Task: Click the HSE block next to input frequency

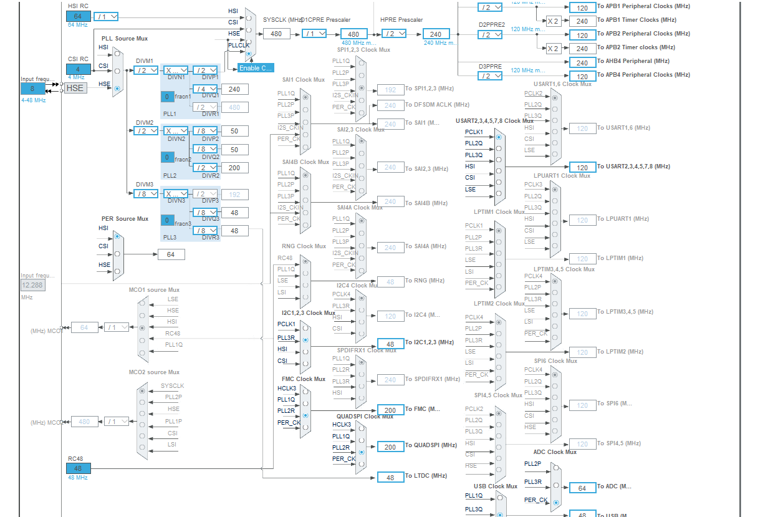Action: click(74, 88)
